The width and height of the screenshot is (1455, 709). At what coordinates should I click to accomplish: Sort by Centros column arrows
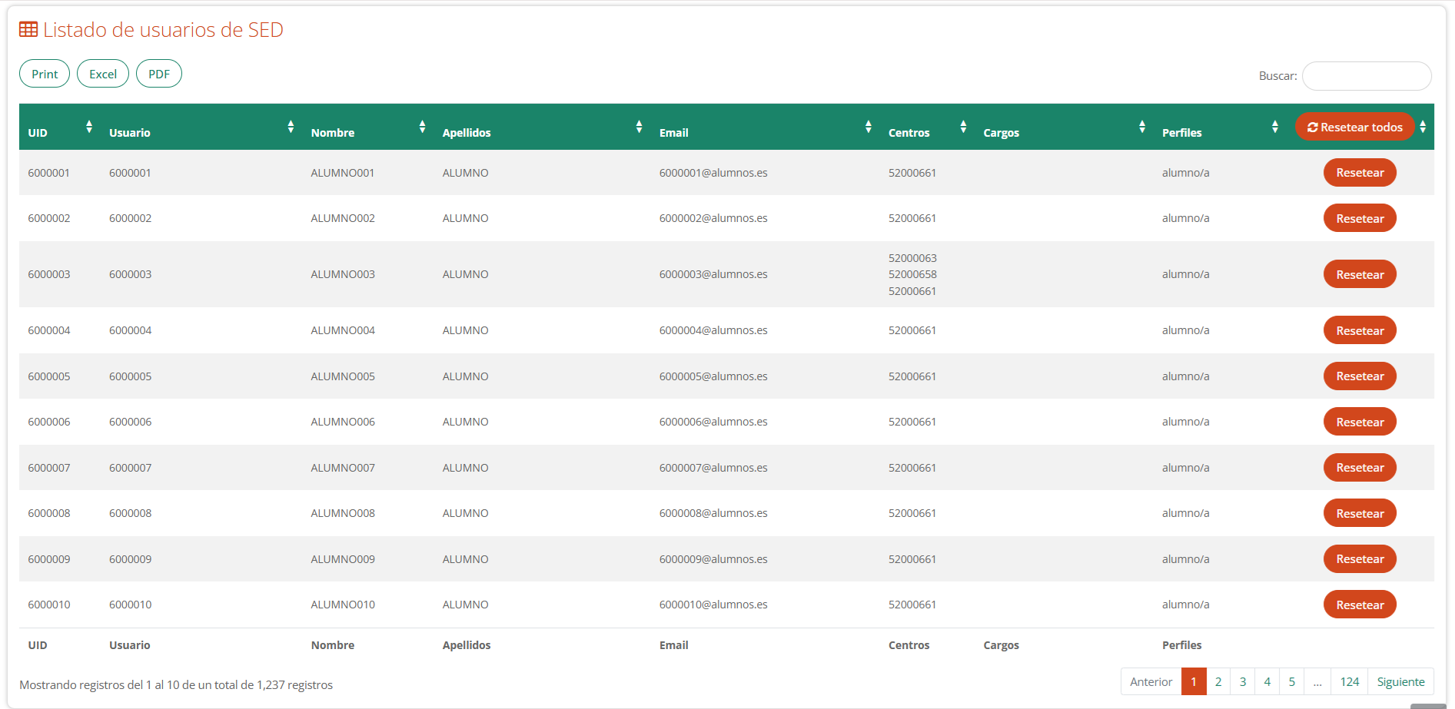963,127
